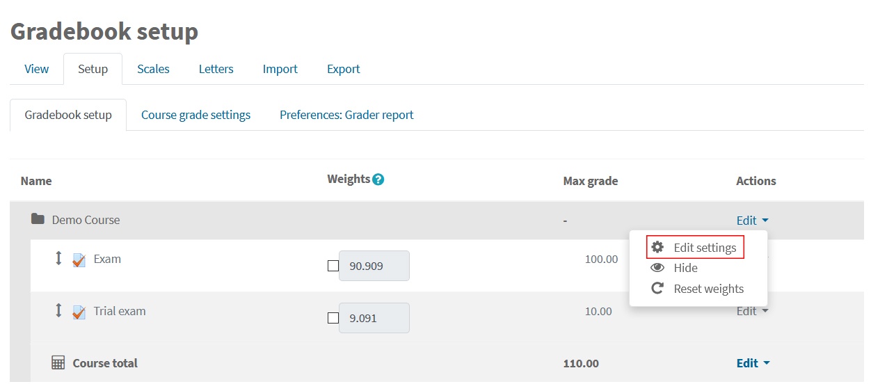The width and height of the screenshot is (871, 391).
Task: Hide the category using the eye icon
Action: (657, 268)
